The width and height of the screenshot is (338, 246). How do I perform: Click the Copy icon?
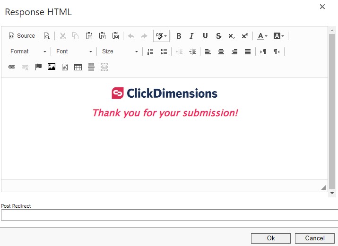pos(75,36)
